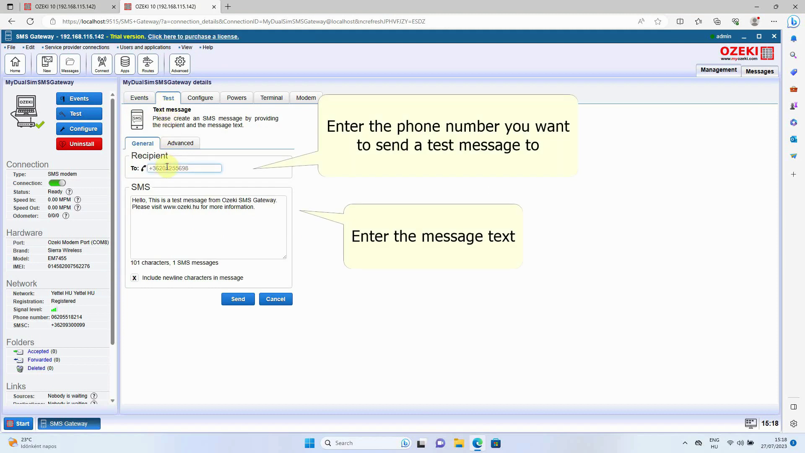Click the help icon next to Speed Out

pos(78,208)
